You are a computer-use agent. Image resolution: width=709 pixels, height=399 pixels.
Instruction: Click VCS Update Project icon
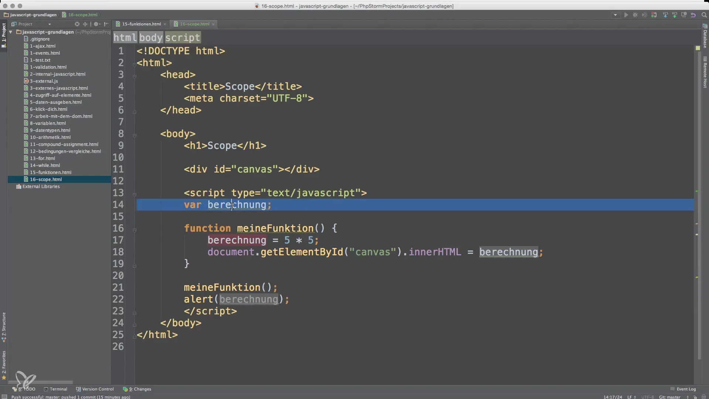point(665,15)
